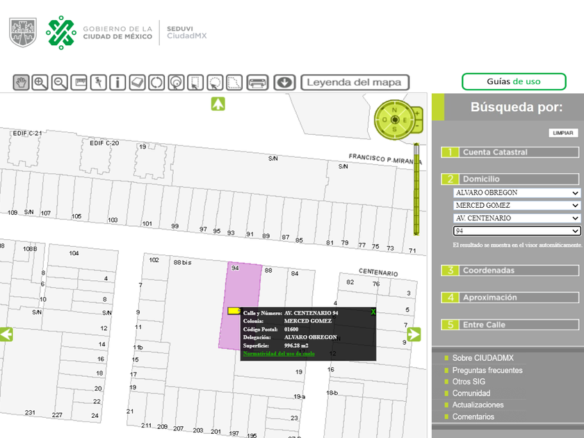Image resolution: width=584 pixels, height=438 pixels.
Task: Click the vertical zoom level slider
Action: [x=416, y=188]
